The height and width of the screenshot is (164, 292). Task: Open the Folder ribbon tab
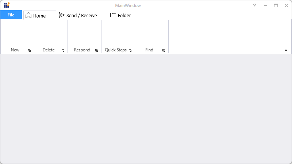pos(120,15)
